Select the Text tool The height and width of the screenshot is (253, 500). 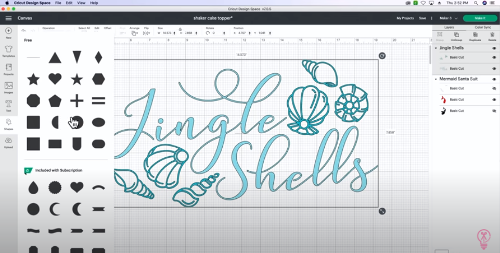(9, 106)
